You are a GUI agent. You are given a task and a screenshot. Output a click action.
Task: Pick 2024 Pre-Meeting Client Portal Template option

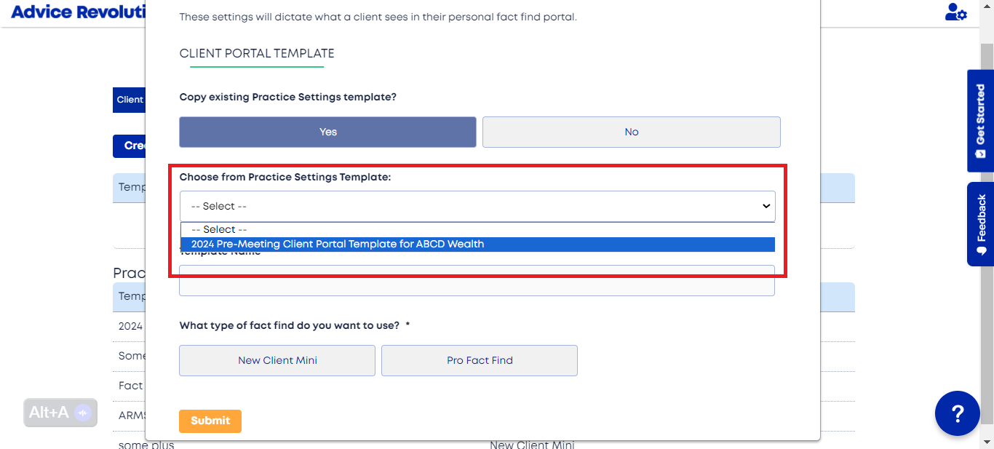[478, 245]
